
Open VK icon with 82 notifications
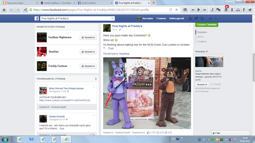tap(226, 10)
